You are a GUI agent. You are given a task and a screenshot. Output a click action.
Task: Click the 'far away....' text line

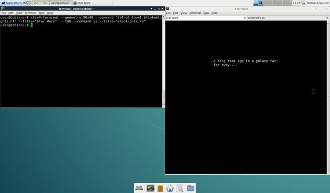(225, 65)
